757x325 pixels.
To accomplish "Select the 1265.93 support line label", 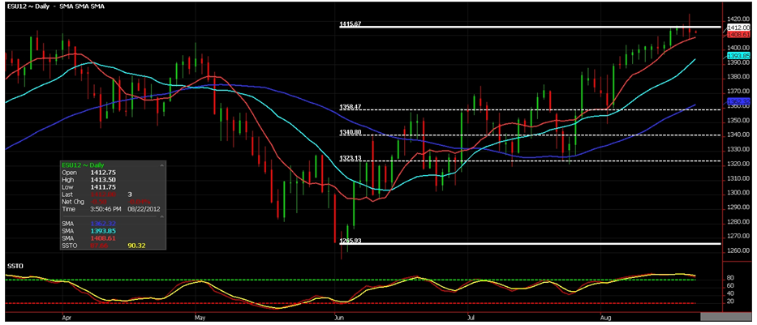I will 350,240.
